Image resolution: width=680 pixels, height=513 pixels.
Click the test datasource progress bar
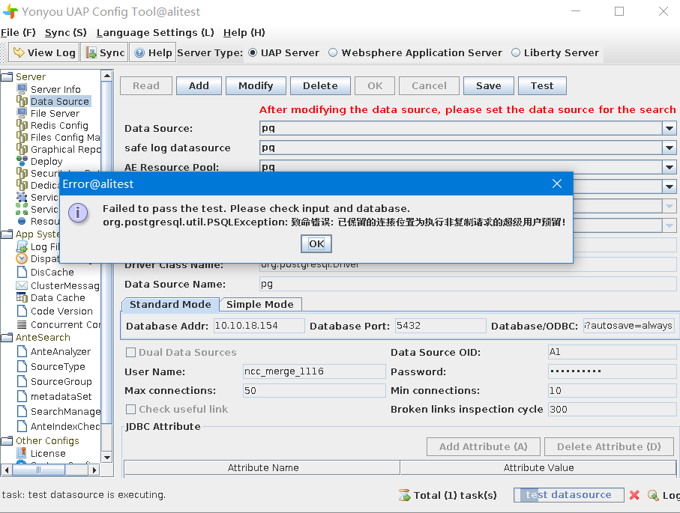[x=568, y=495]
